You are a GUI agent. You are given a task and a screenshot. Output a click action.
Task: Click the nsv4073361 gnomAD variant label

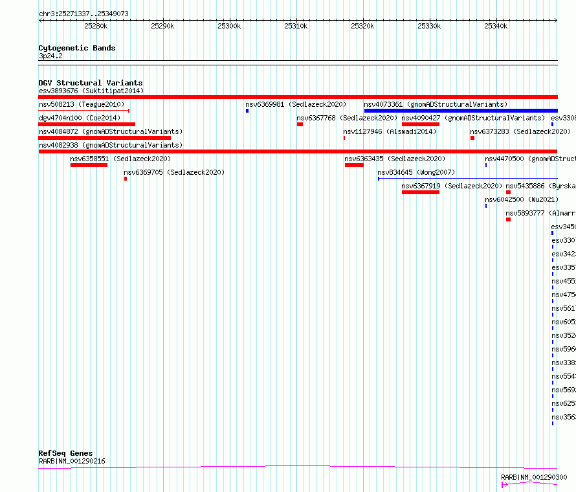436,104
